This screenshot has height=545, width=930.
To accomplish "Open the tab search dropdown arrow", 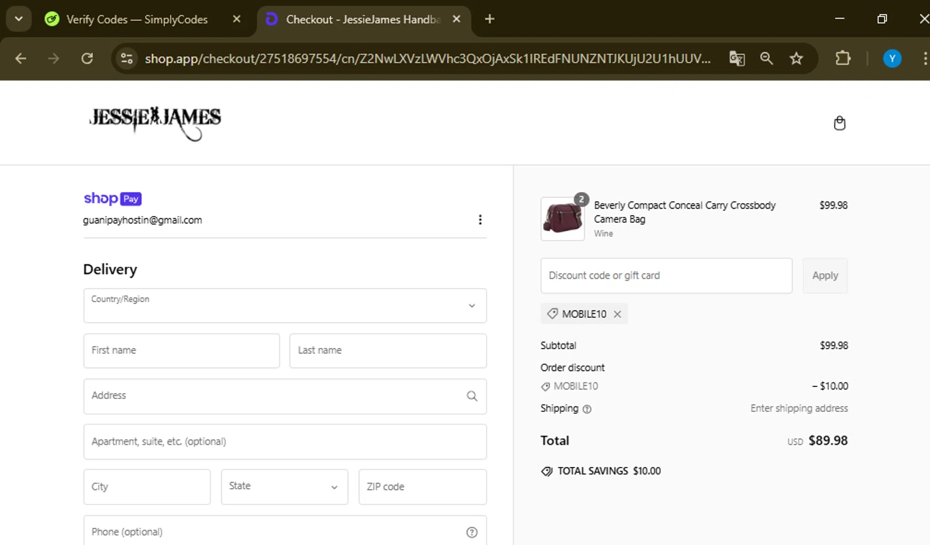I will [19, 19].
